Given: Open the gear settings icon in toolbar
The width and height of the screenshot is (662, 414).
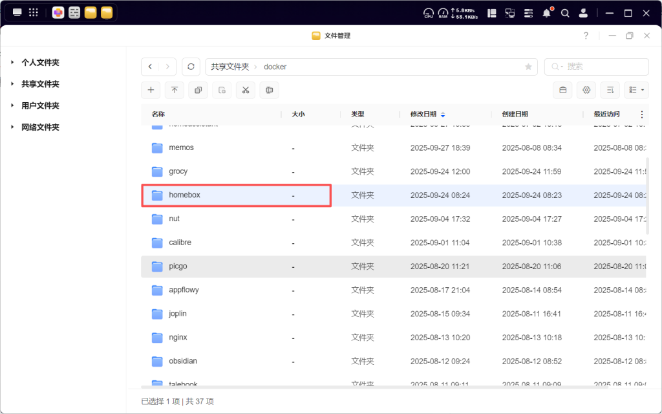Looking at the screenshot, I should (x=586, y=90).
